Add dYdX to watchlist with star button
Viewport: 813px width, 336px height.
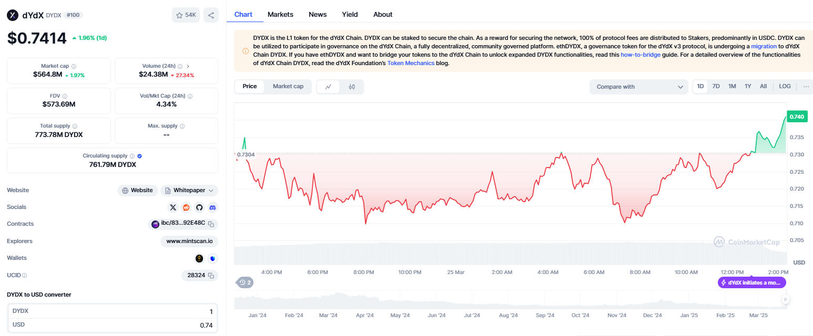coord(186,15)
